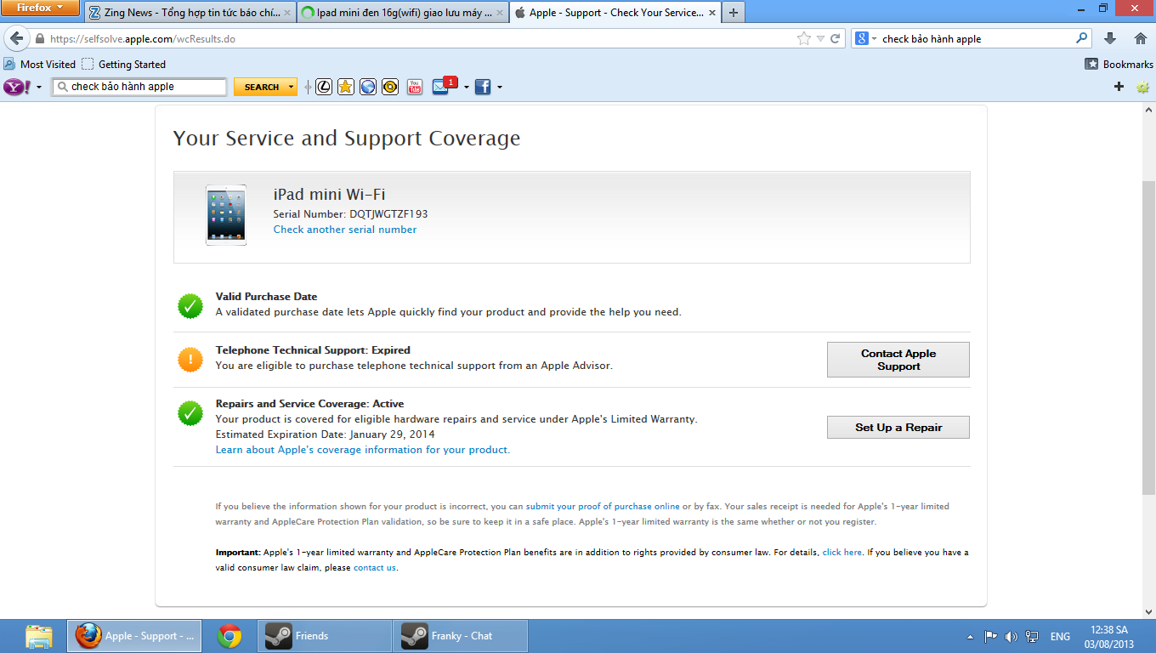This screenshot has height=653, width=1156.
Task: Bookmark this page with the star icon
Action: coord(804,39)
